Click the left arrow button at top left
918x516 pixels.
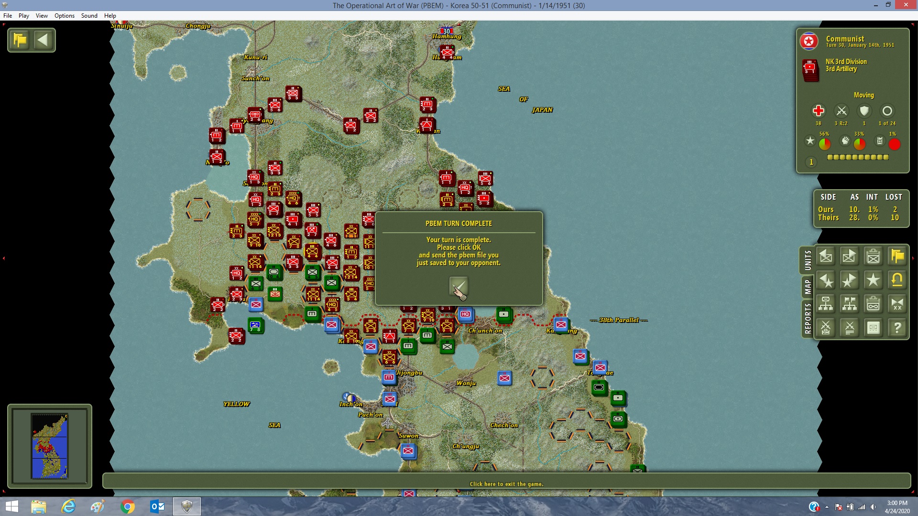click(x=43, y=40)
